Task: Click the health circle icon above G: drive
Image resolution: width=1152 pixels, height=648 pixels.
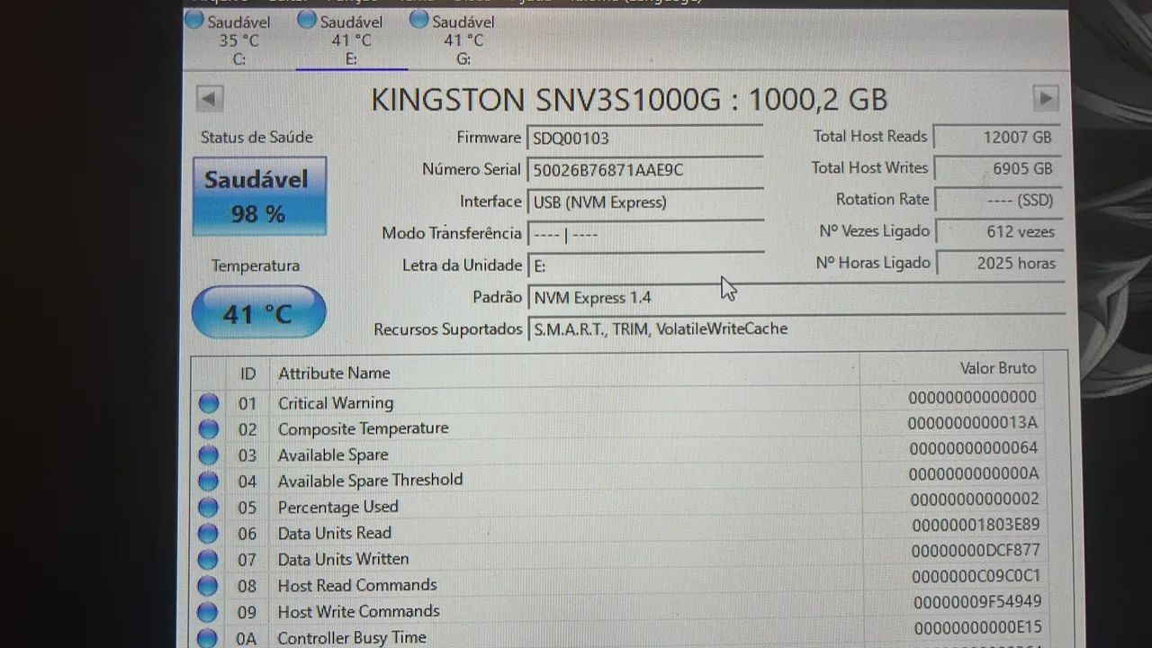Action: pos(418,20)
